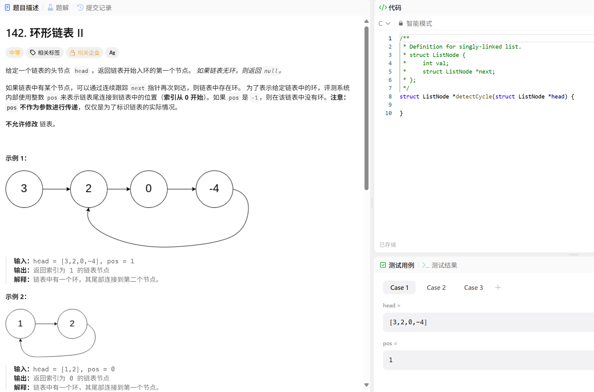Click the 提交记录 history clock icon
Screen dimensions: 594x392
[x=80, y=8]
